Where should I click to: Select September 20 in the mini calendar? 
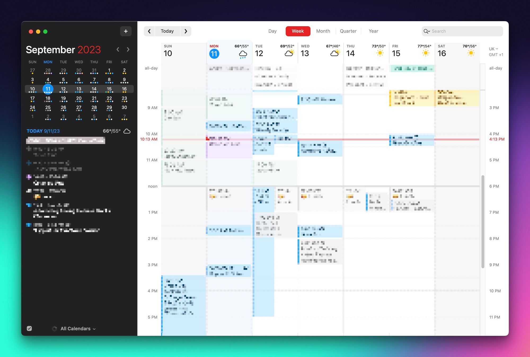tap(79, 98)
